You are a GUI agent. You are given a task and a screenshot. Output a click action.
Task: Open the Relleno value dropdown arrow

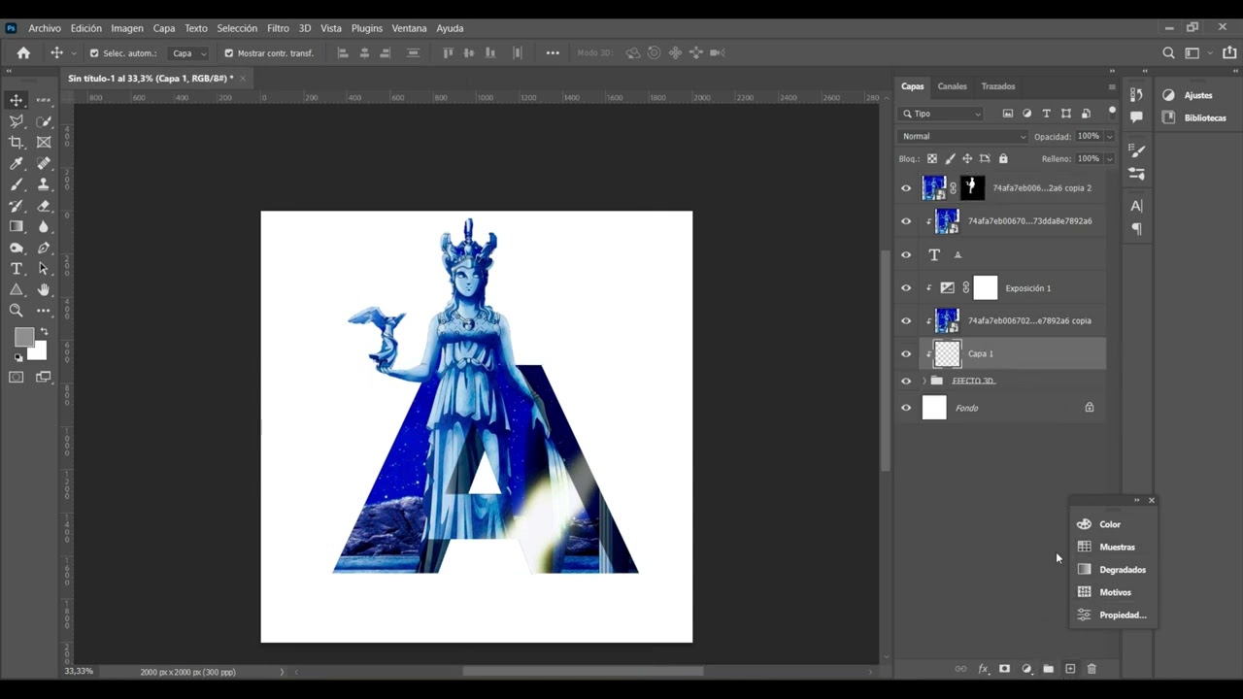pos(1109,159)
